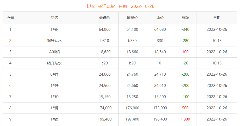The image size is (240, 126).
Task: Click the 1#铅 product name
Action: 54,97
